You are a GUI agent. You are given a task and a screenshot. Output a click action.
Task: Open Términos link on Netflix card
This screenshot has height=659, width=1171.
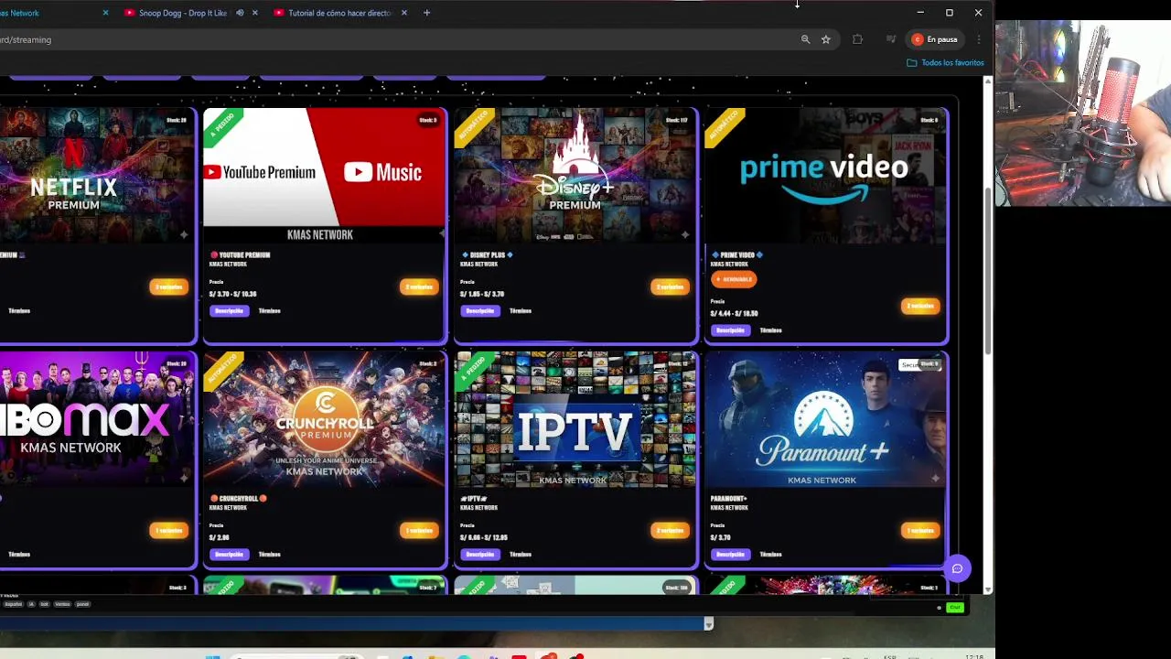point(19,311)
